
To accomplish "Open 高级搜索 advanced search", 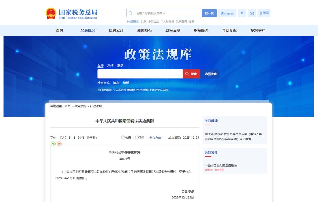I will coord(211,74).
